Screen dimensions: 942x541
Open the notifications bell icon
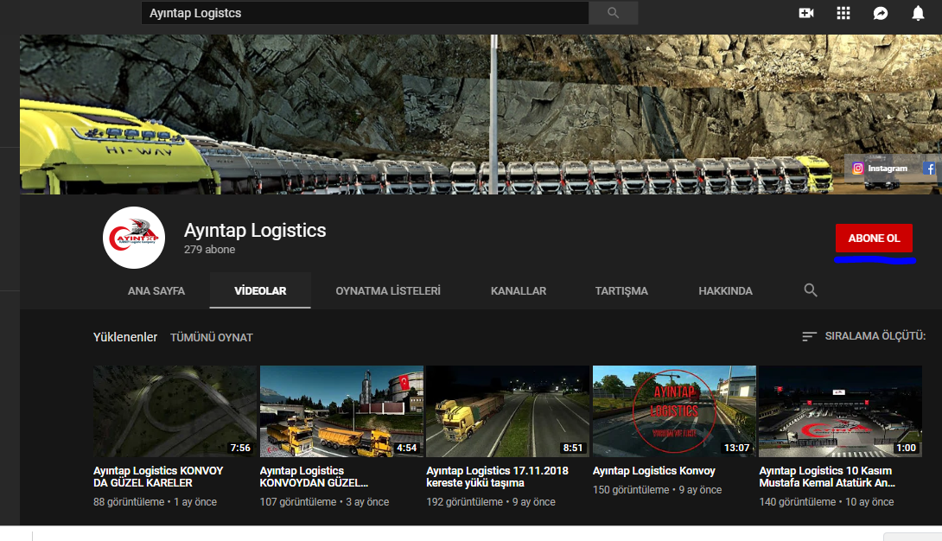coord(918,13)
